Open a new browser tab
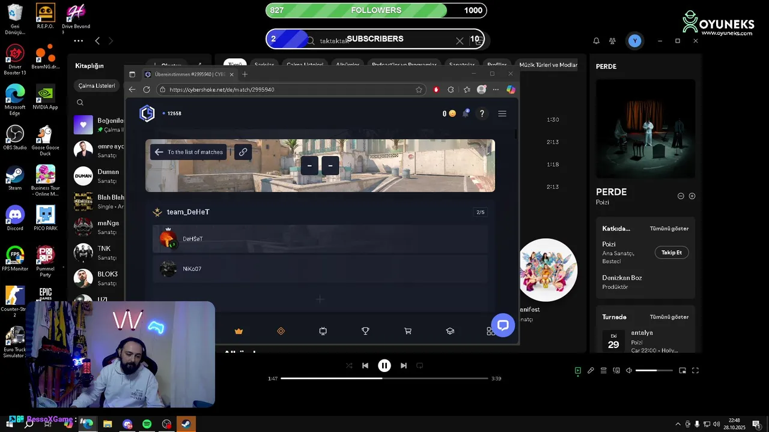Screen dimensions: 769x432 [245, 74]
